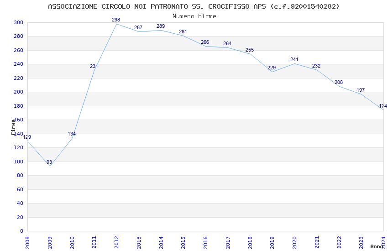Click the x-axis year 2012

(x=116, y=242)
